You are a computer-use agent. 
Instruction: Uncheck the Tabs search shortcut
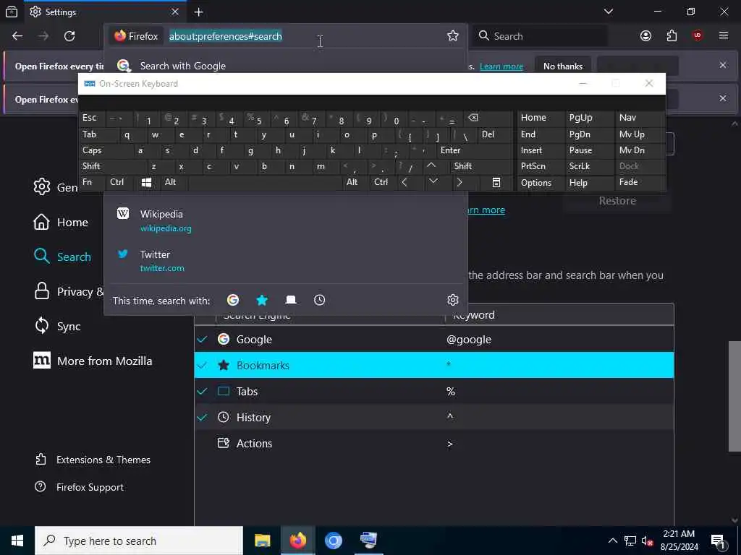(203, 391)
